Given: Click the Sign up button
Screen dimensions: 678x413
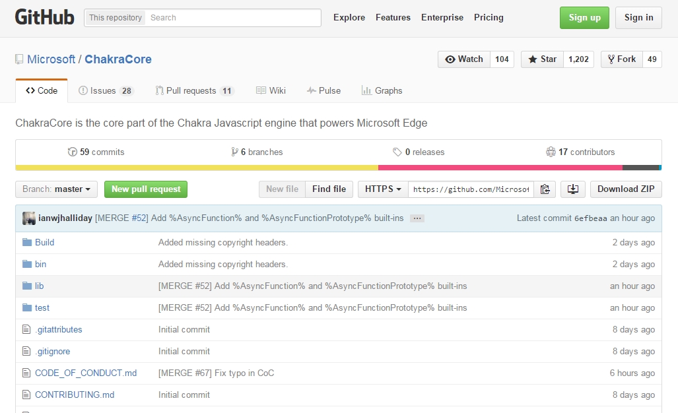Looking at the screenshot, I should coord(584,18).
